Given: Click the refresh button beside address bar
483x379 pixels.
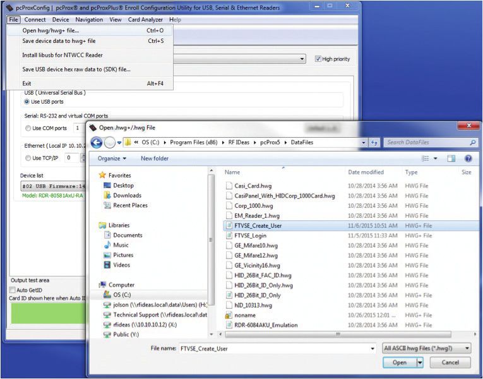Looking at the screenshot, I should 374,142.
